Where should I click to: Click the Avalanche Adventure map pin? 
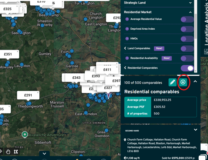pyautogui.click(x=25, y=135)
